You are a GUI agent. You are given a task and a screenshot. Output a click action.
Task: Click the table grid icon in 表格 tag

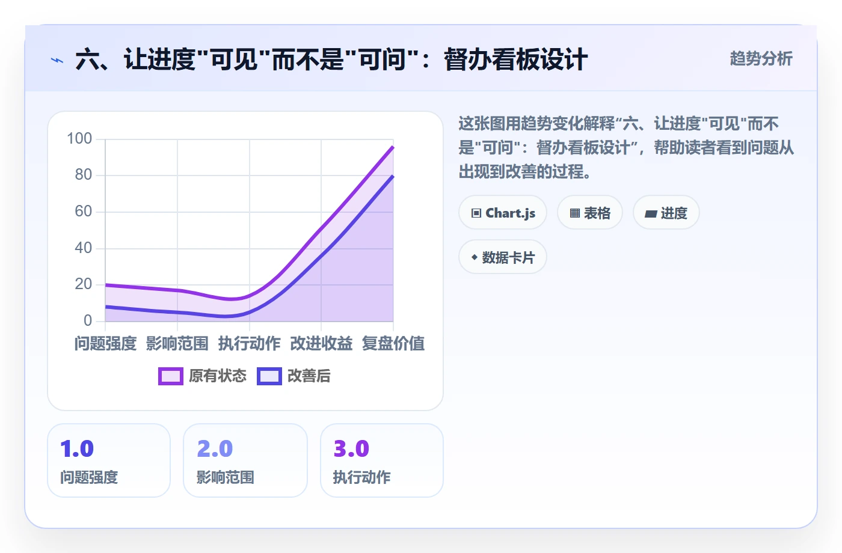(575, 213)
